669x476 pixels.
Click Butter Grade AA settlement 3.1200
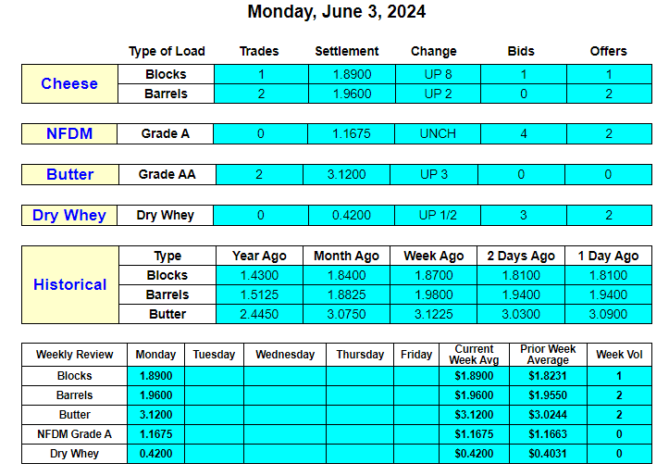[x=346, y=174]
